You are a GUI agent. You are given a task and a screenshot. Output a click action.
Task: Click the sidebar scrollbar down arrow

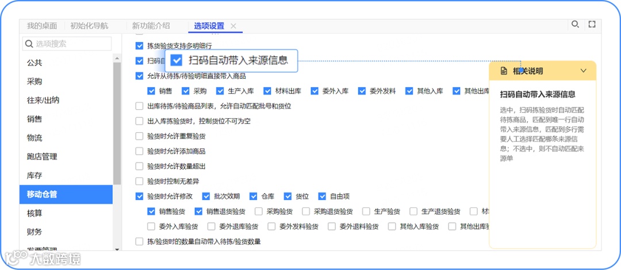click(117, 249)
